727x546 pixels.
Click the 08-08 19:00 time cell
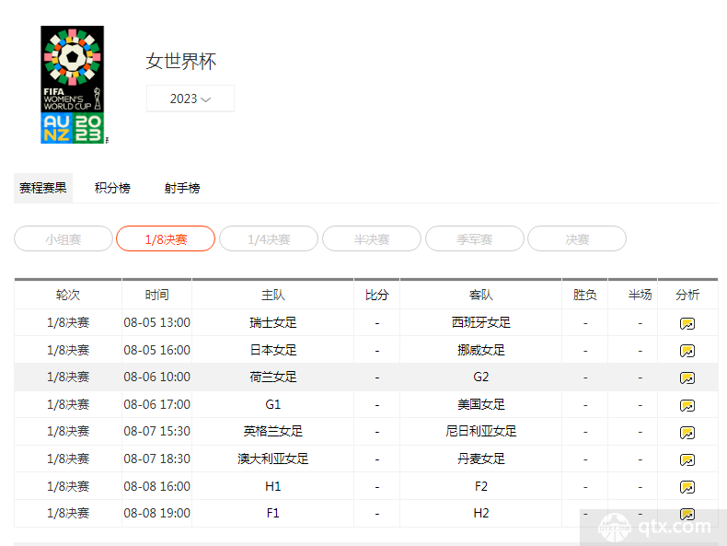click(x=156, y=513)
